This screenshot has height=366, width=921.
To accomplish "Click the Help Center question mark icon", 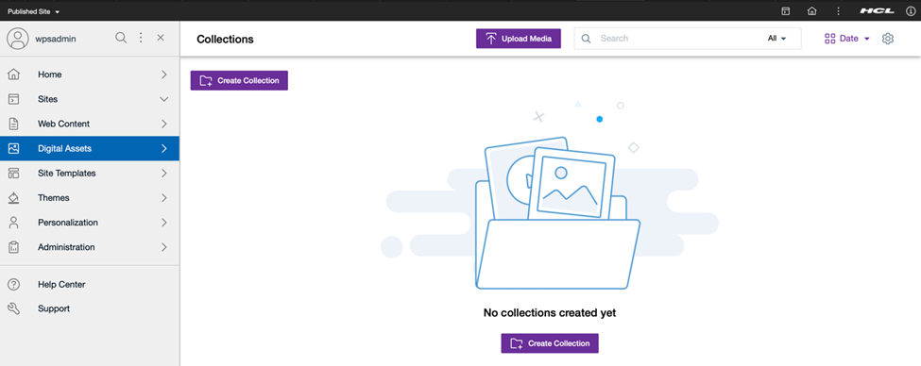I will 13,285.
